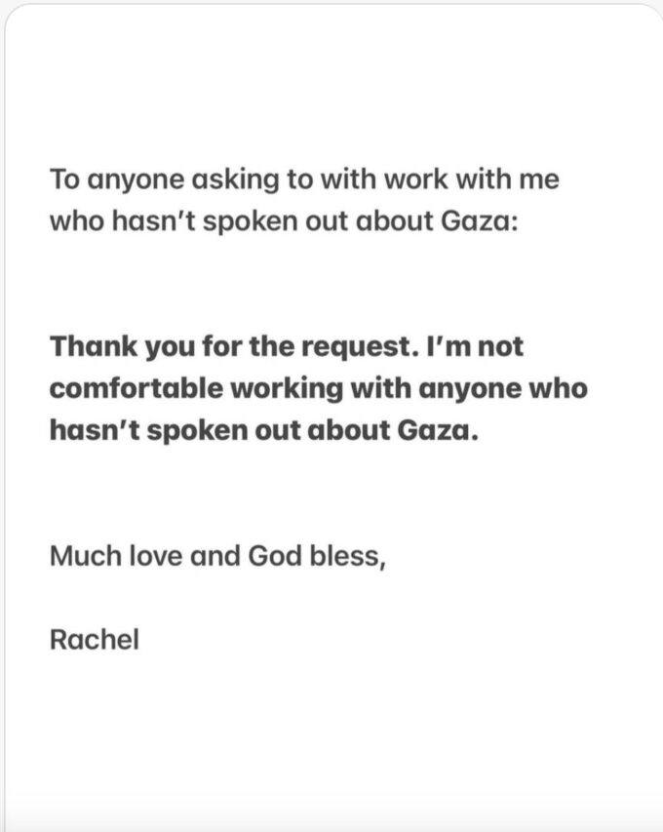Select the word 'Gaza:' ending the intro
Screen dimensions: 663x832
point(480,220)
